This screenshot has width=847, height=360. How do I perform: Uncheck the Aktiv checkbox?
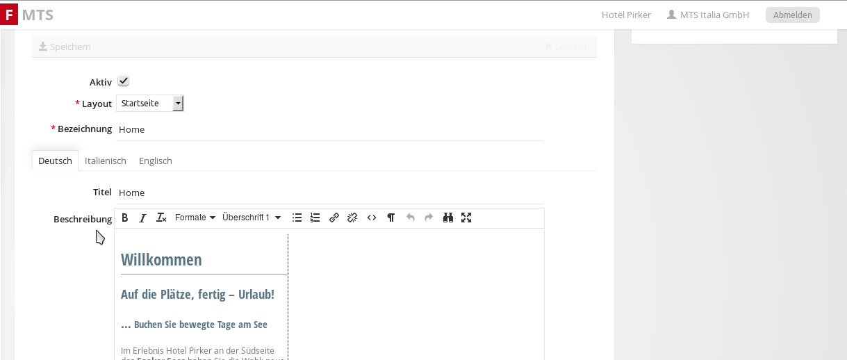124,81
